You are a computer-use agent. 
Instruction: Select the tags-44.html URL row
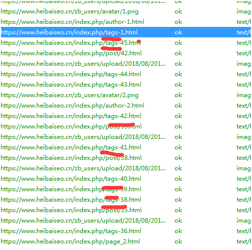[126, 74]
